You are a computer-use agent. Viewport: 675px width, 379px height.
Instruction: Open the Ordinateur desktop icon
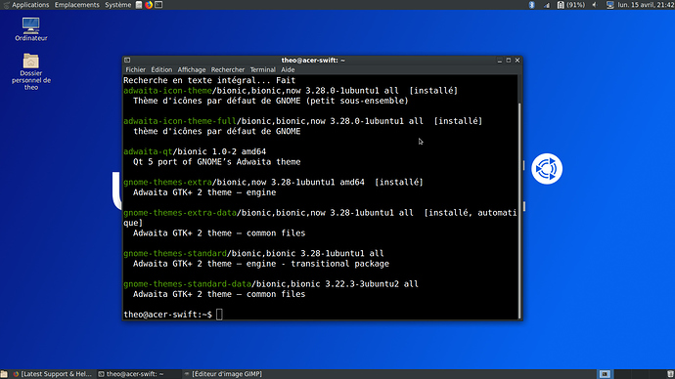31,29
